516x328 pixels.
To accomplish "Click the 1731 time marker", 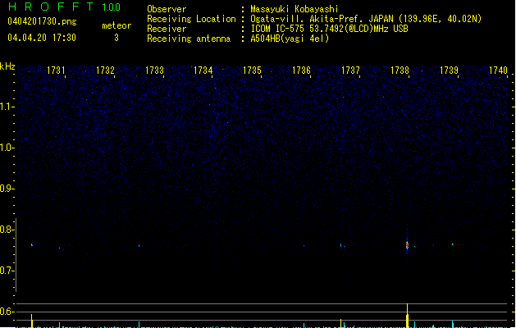I will click(56, 70).
